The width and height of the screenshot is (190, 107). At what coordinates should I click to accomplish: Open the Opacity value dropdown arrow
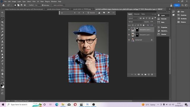pos(155,22)
